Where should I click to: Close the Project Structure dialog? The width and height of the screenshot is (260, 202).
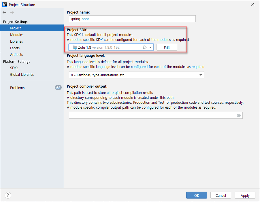click(253, 5)
